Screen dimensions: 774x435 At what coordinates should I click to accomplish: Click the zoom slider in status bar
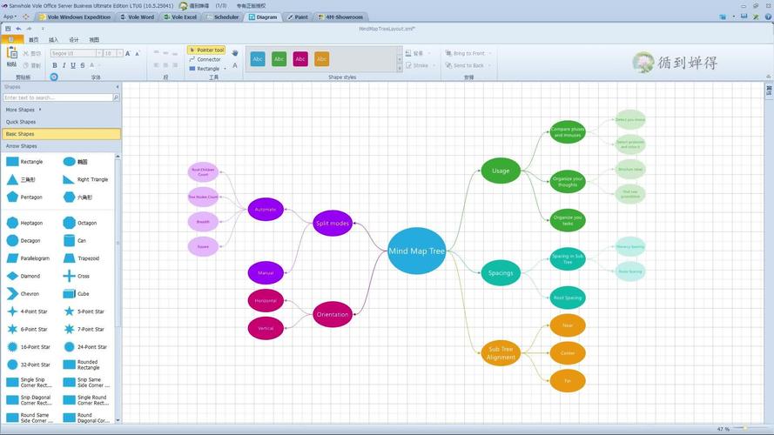(x=750, y=429)
